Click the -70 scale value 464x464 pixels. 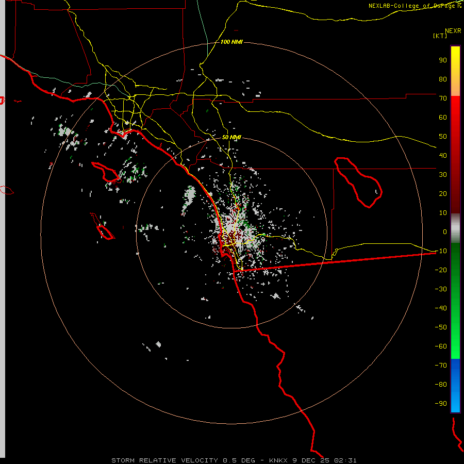(441, 365)
